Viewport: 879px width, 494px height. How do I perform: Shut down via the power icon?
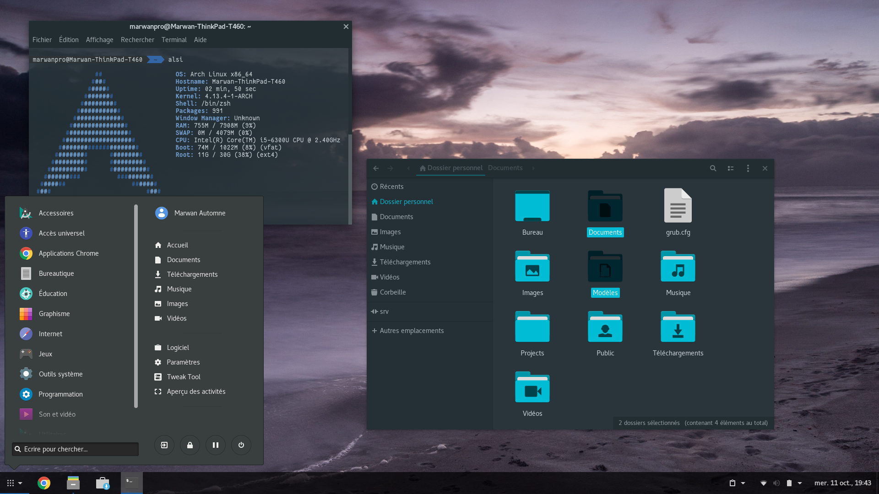(241, 445)
